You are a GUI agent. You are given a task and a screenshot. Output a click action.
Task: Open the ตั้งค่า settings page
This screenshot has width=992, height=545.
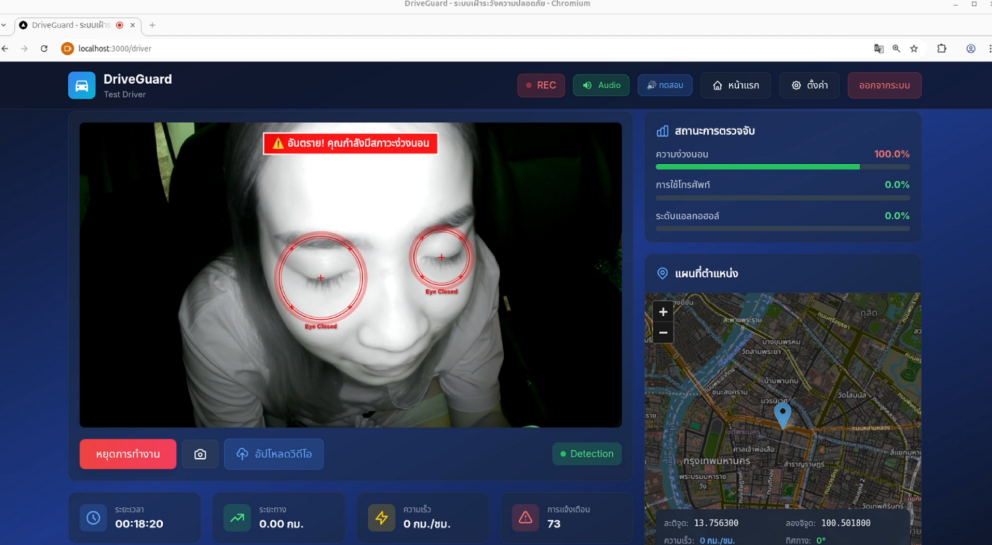pyautogui.click(x=809, y=85)
